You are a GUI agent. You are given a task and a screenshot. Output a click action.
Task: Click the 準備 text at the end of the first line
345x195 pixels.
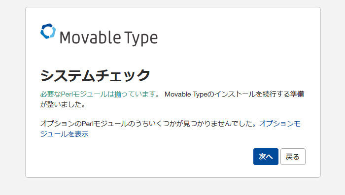pyautogui.click(x=297, y=94)
